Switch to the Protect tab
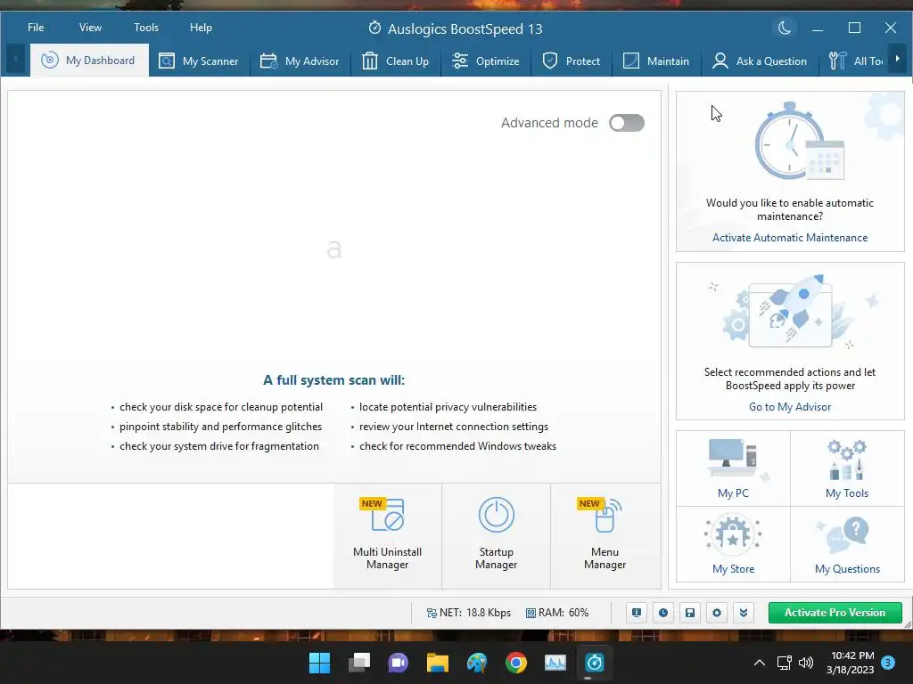Viewport: 913px width, 684px height. 572,61
